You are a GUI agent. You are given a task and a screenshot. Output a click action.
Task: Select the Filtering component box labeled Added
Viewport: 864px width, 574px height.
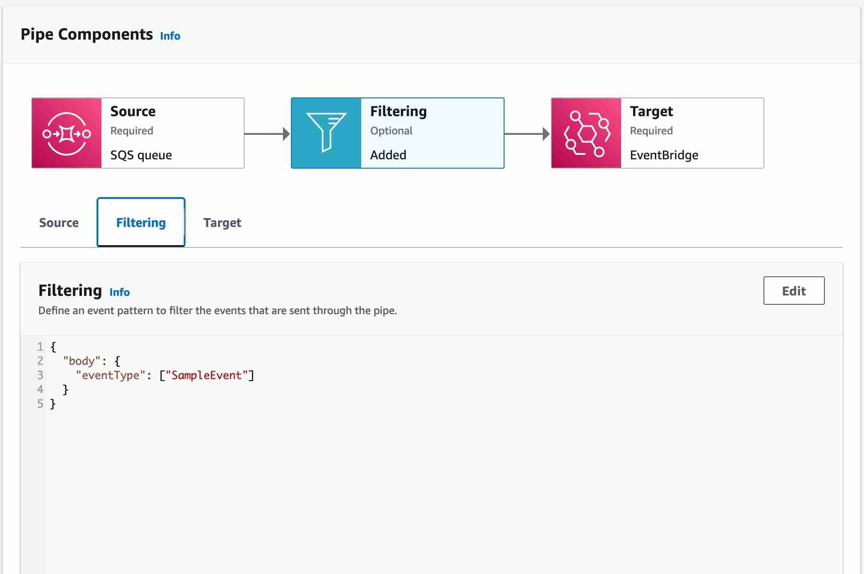click(x=432, y=133)
